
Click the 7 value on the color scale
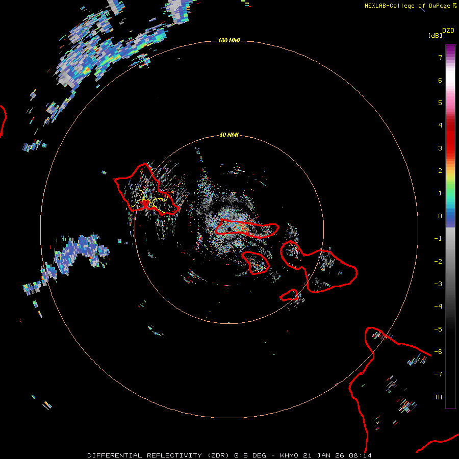click(440, 57)
